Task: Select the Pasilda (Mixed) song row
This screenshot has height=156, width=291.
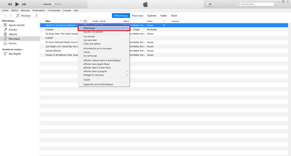Action: (164, 51)
